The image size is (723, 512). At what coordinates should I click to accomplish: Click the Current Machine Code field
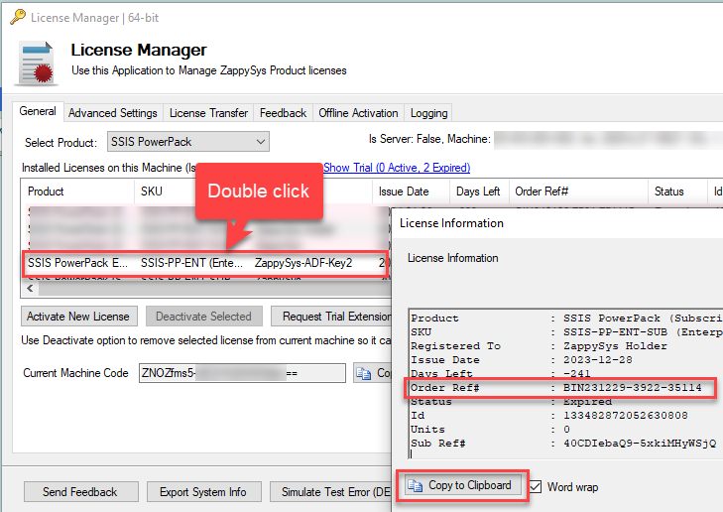(242, 373)
